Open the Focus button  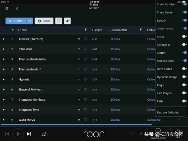tap(44, 21)
